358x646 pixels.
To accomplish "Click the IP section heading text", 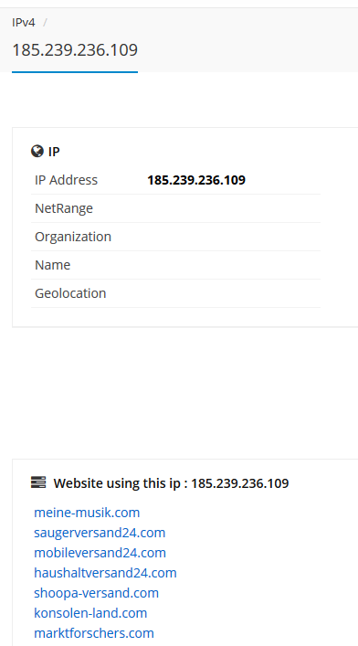I will point(54,152).
